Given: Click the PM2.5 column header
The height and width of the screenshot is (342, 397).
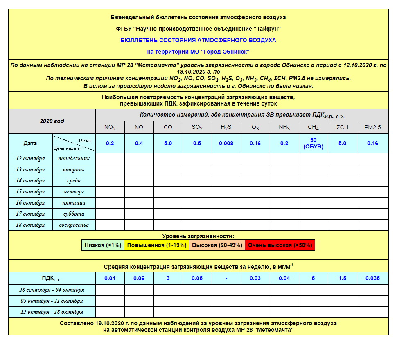Looking at the screenshot, I should 372,127.
